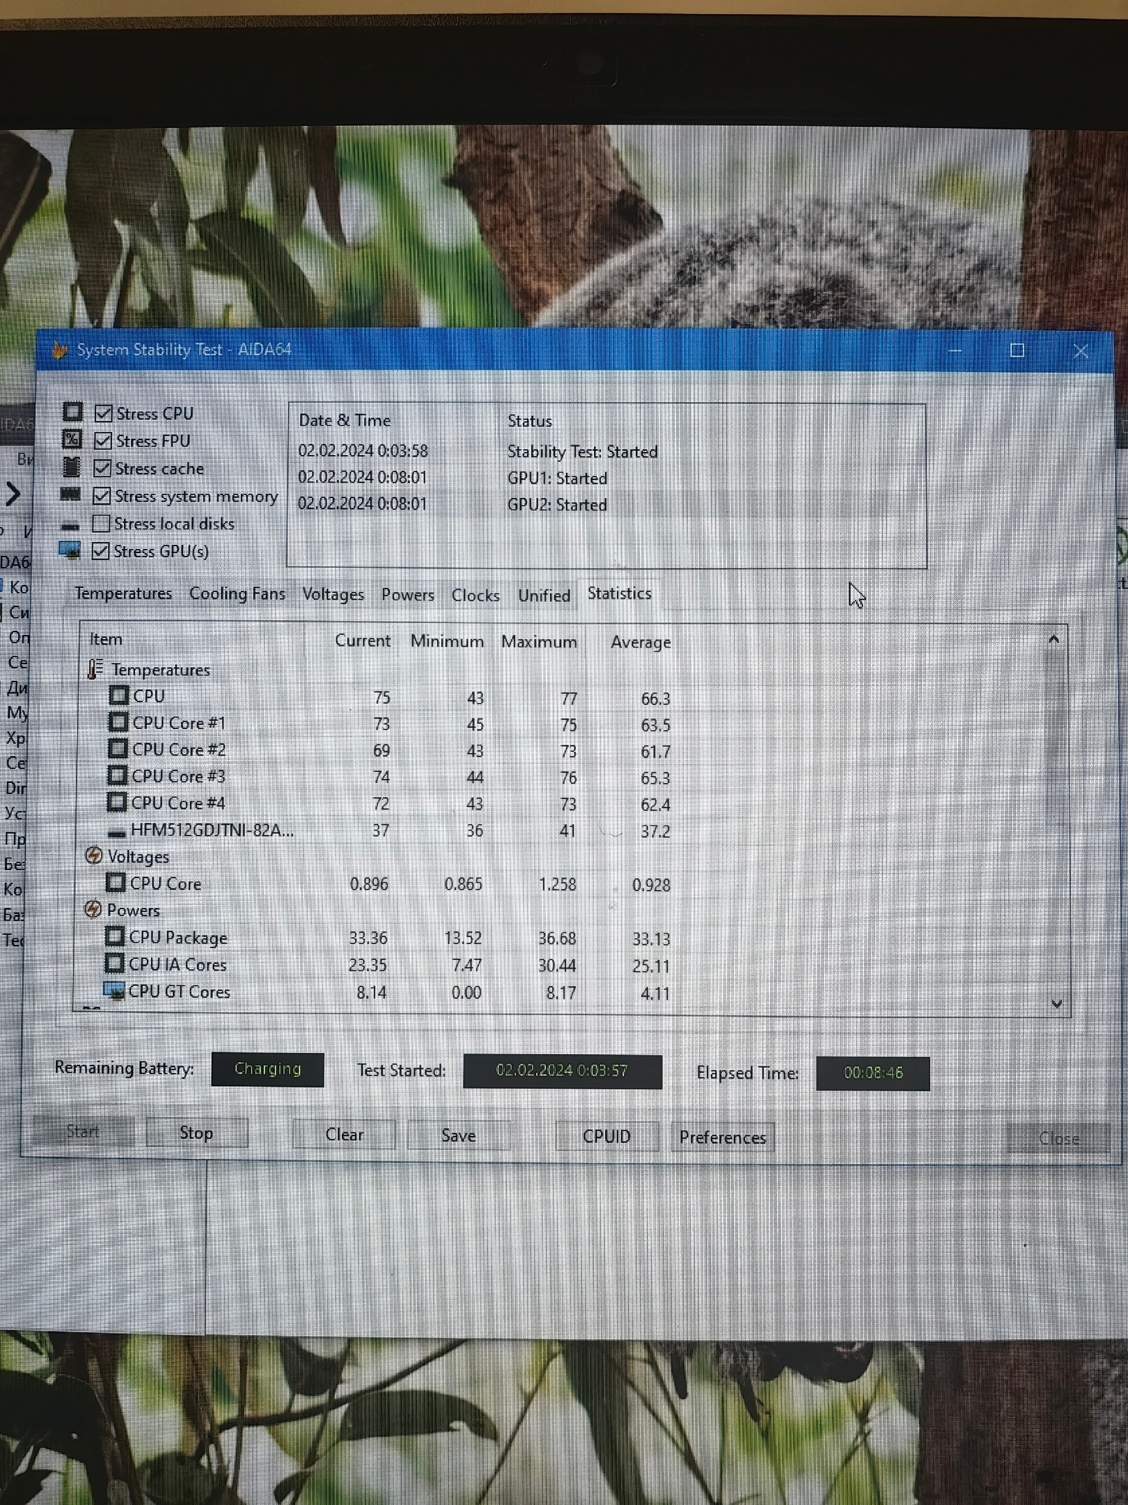Disable the Stress GPU(s) checkbox
Viewport: 1128px width, 1505px height.
pyautogui.click(x=100, y=551)
